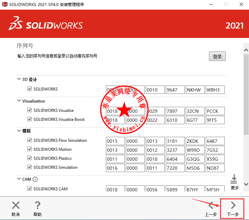Open Help question mark icon
This screenshot has width=249, height=220.
tap(38, 205)
